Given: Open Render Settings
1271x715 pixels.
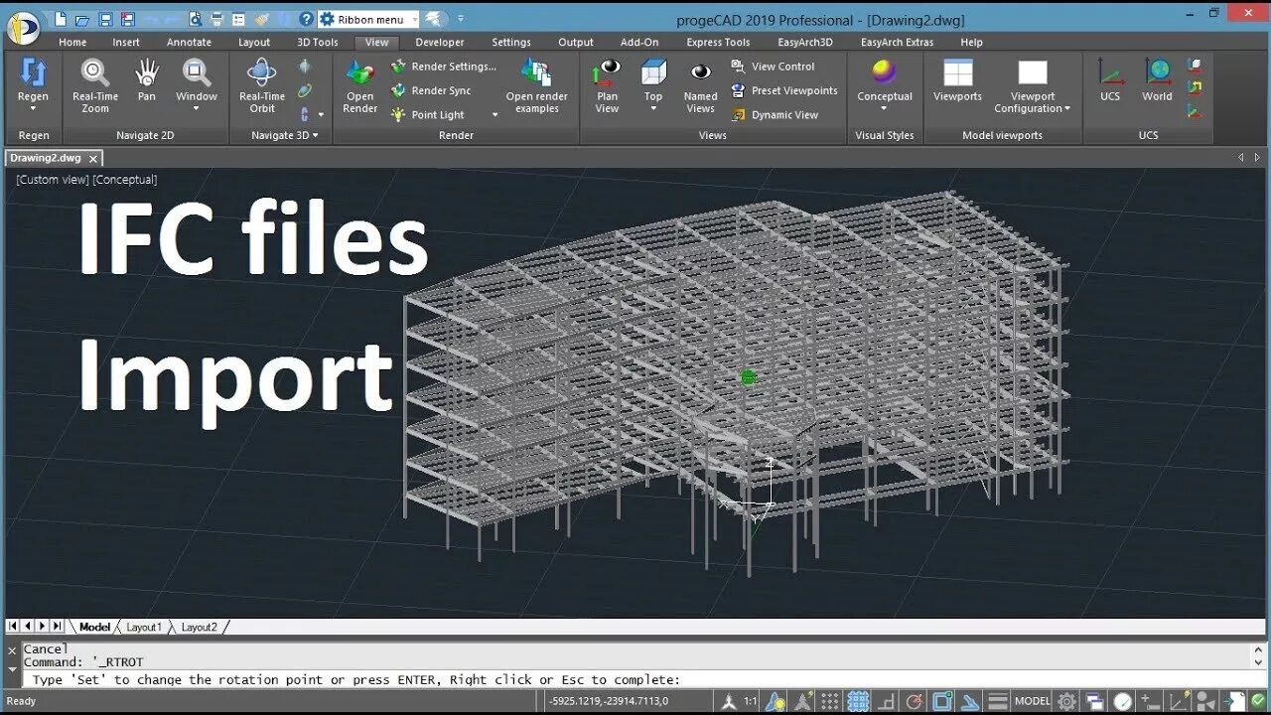Looking at the screenshot, I should [443, 67].
